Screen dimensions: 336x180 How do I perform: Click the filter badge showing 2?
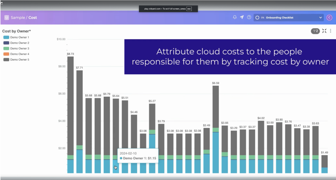[315, 31]
